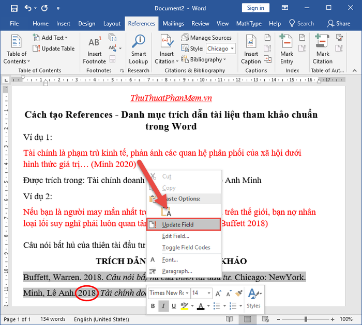
Task: Click the Smart Lookup icon
Action: tap(139, 41)
